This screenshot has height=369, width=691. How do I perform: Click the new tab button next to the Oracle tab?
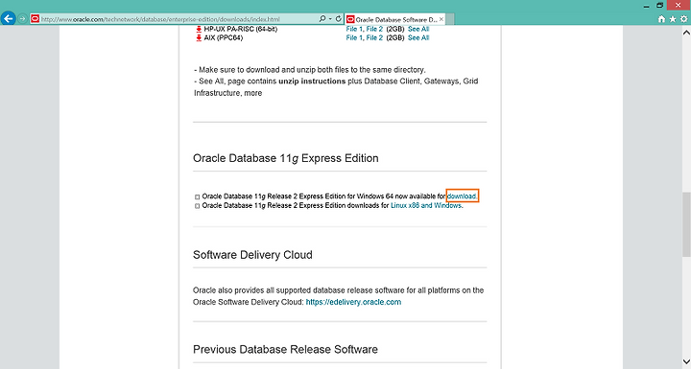[450, 19]
